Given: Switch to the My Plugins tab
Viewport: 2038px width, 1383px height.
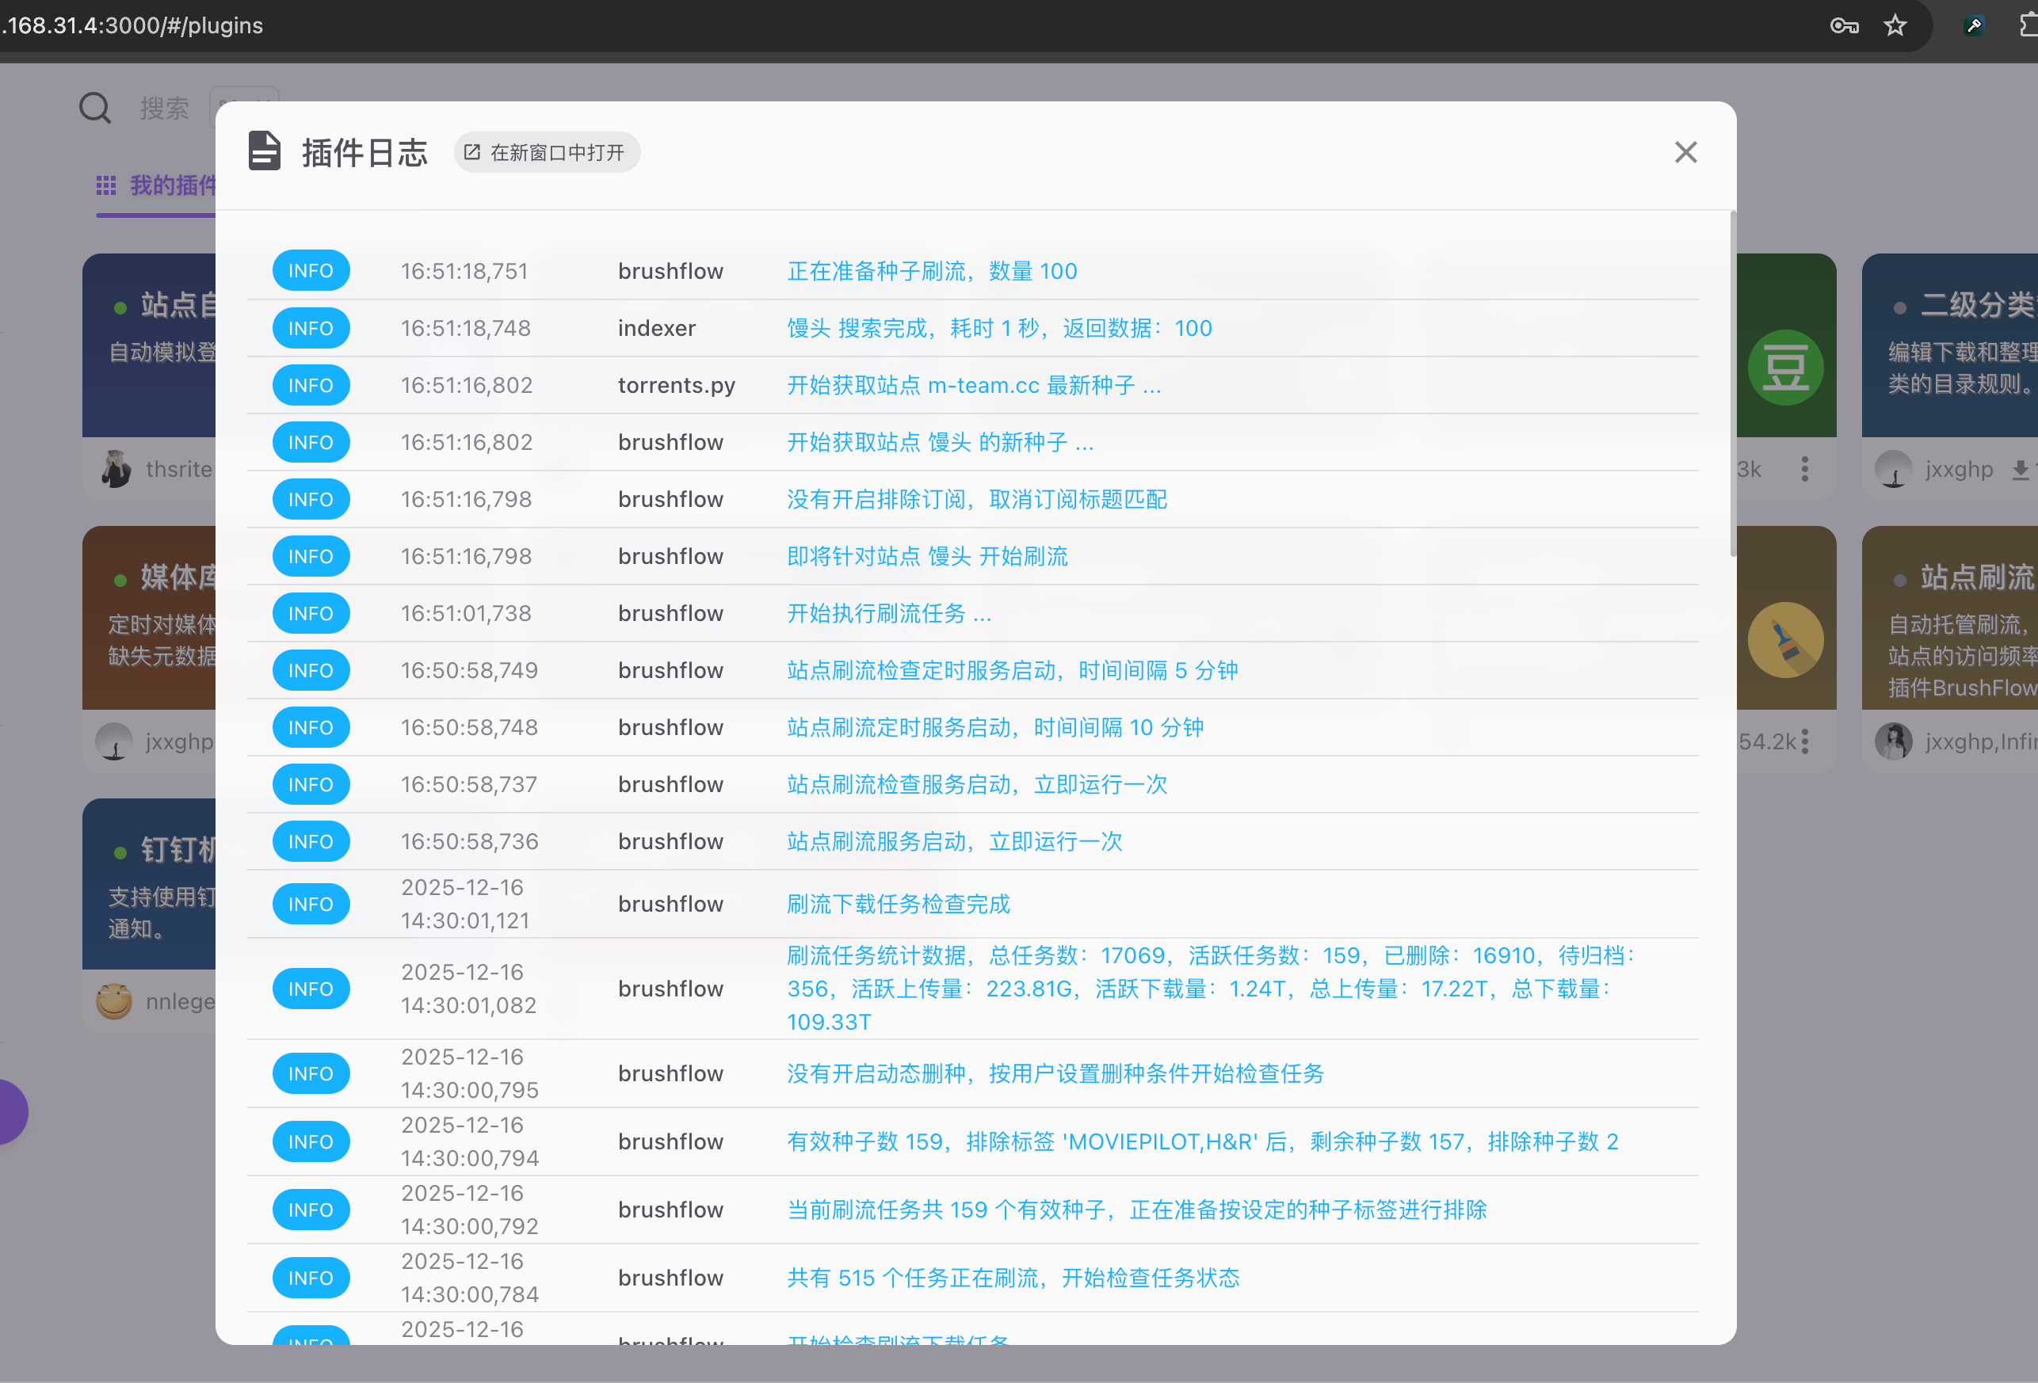Looking at the screenshot, I should pyautogui.click(x=172, y=186).
